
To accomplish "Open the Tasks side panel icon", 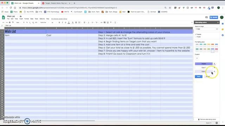I will coord(223,35).
